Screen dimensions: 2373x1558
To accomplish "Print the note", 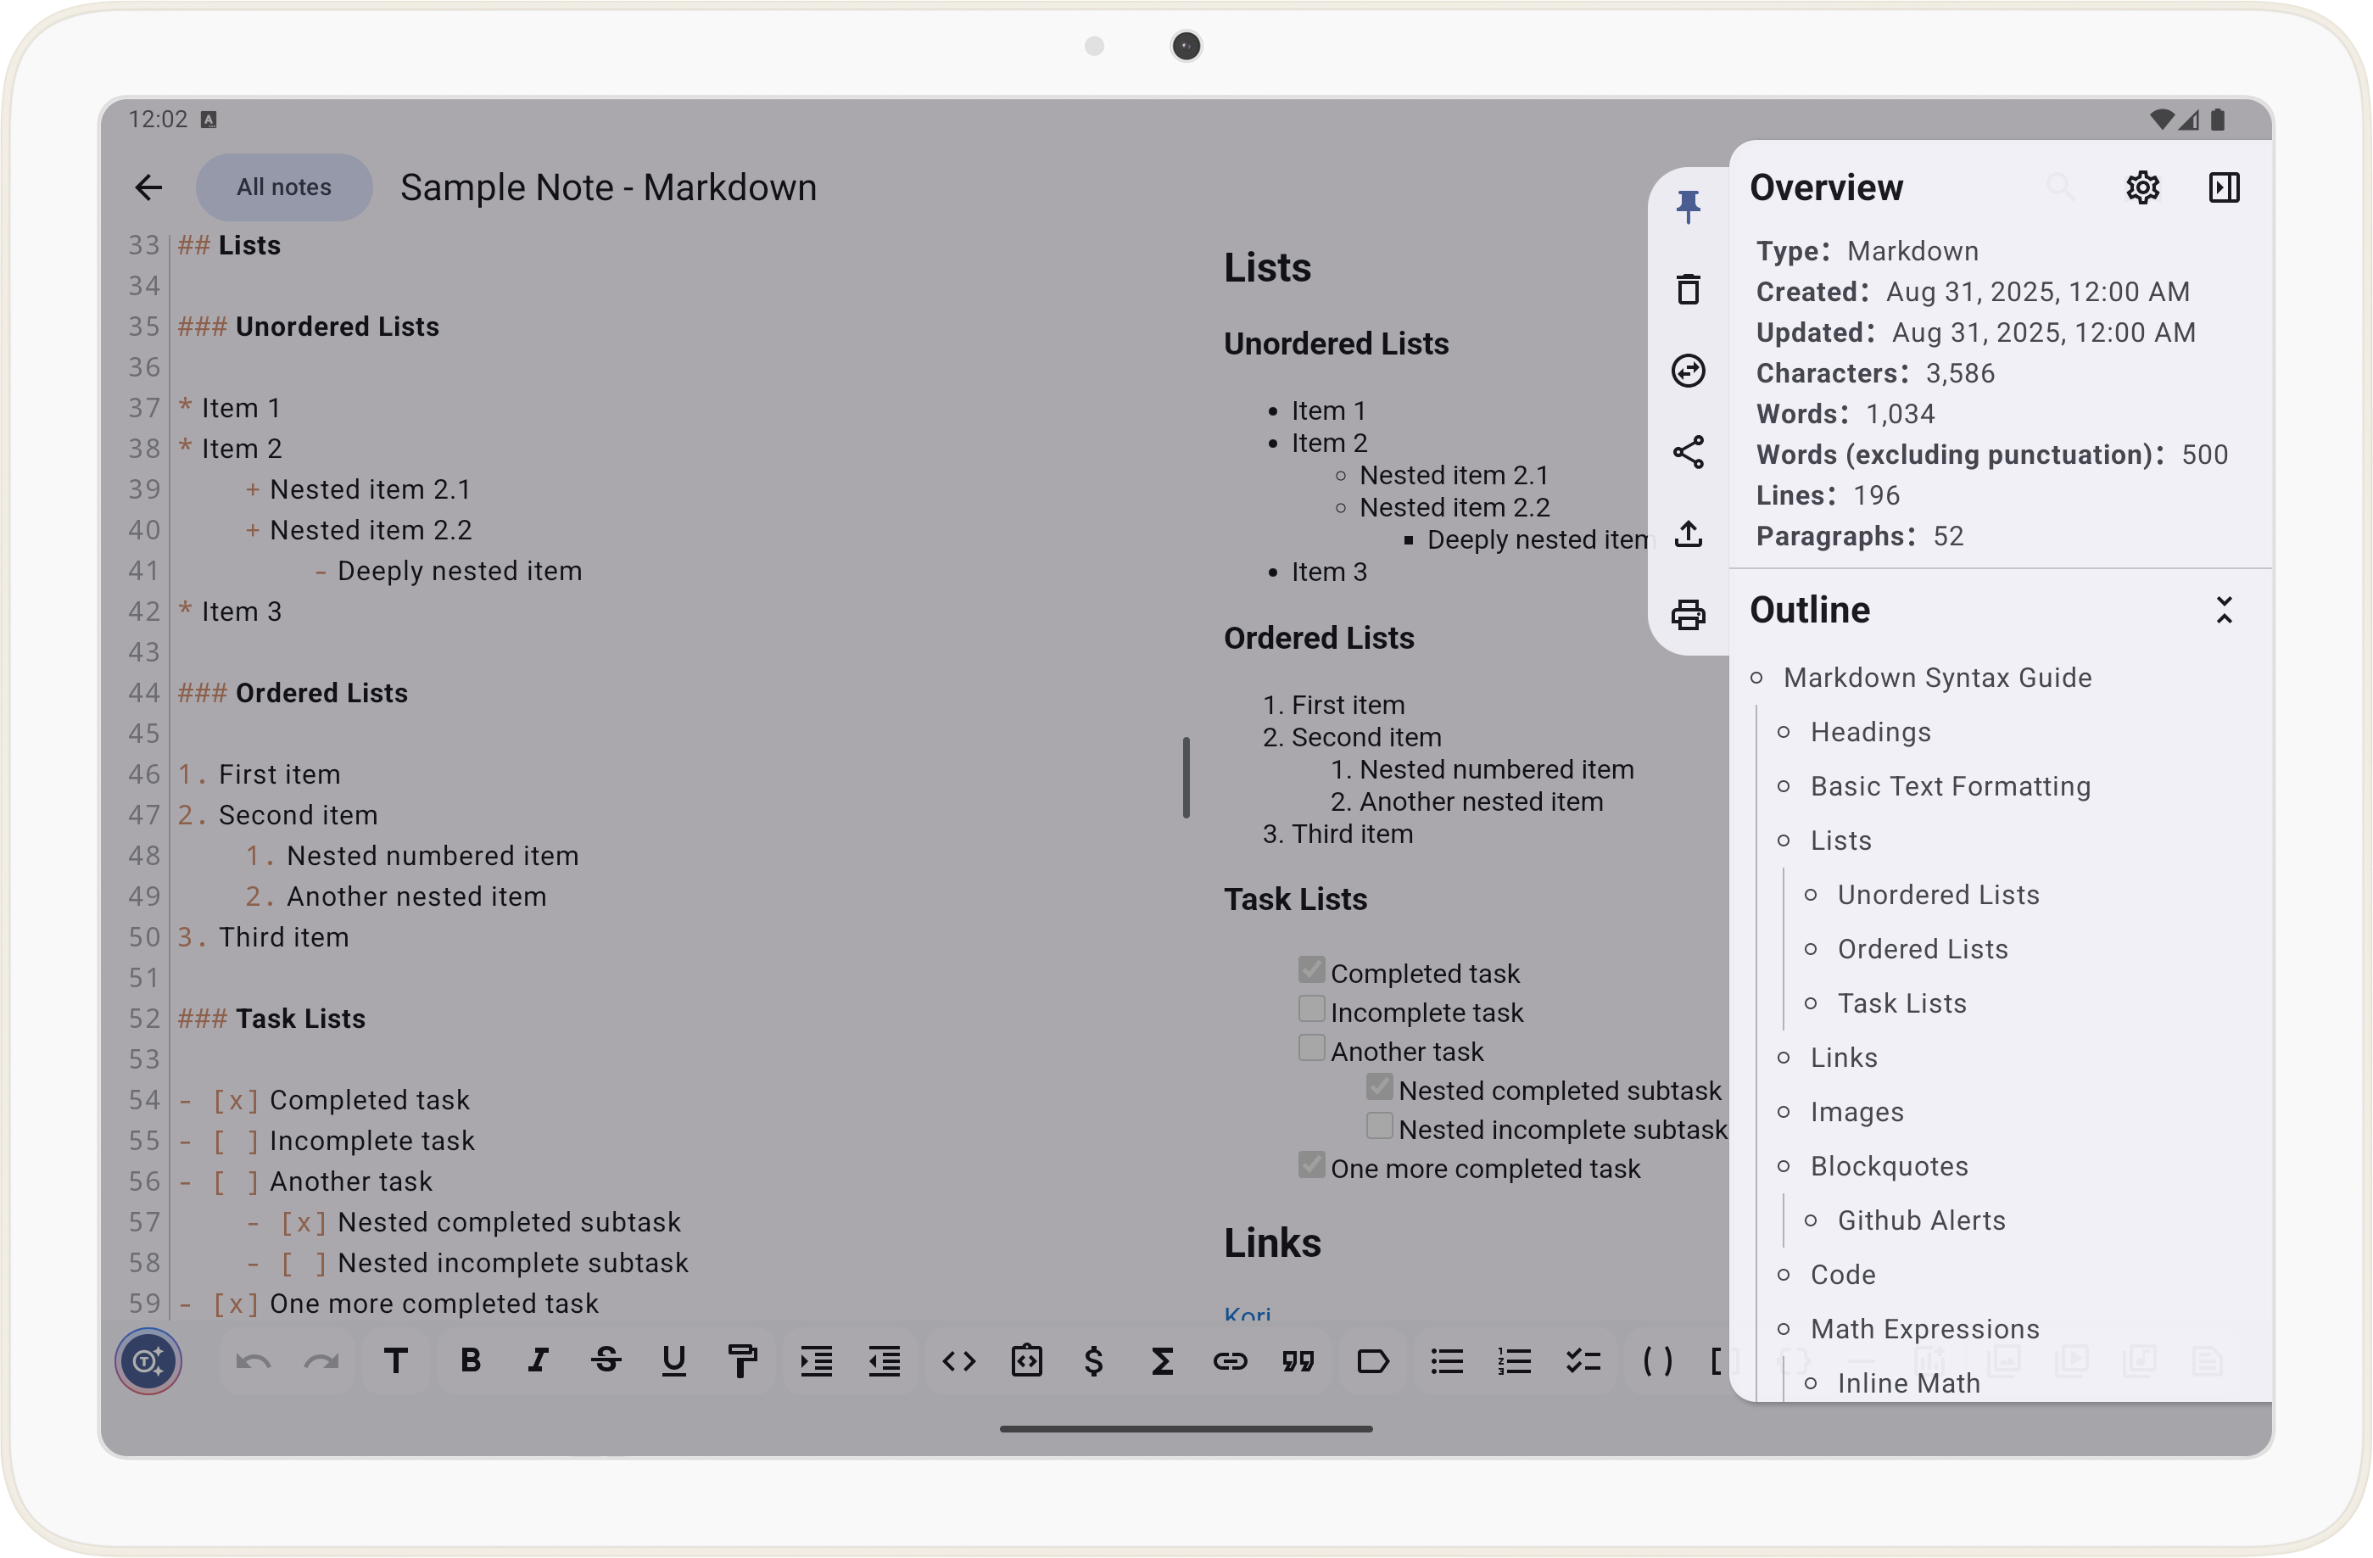I will click(x=1688, y=614).
